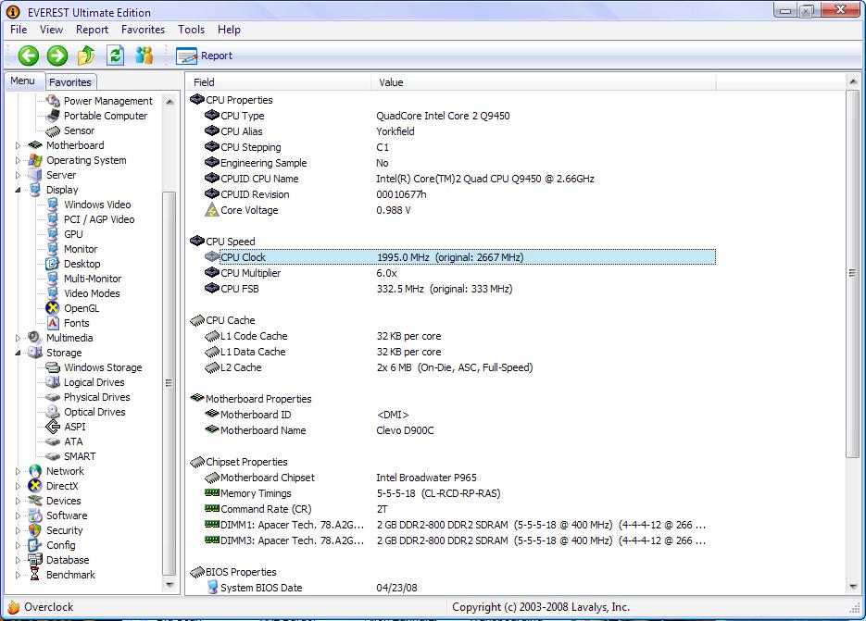Click the Report toolbar button
The width and height of the screenshot is (866, 621).
(204, 56)
